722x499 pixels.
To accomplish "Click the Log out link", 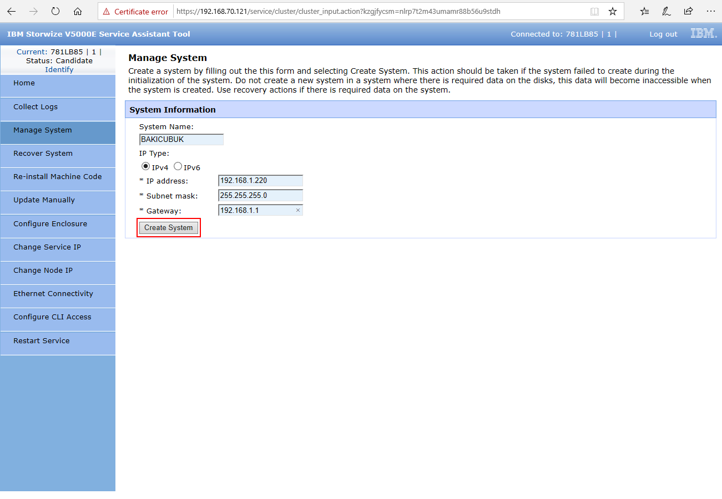I will click(x=663, y=34).
